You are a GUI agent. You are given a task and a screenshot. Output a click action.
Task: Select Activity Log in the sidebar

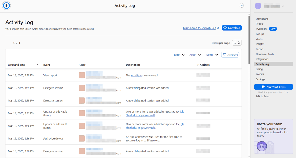click(273, 64)
